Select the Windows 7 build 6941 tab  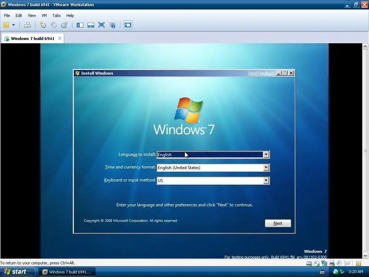click(x=32, y=38)
